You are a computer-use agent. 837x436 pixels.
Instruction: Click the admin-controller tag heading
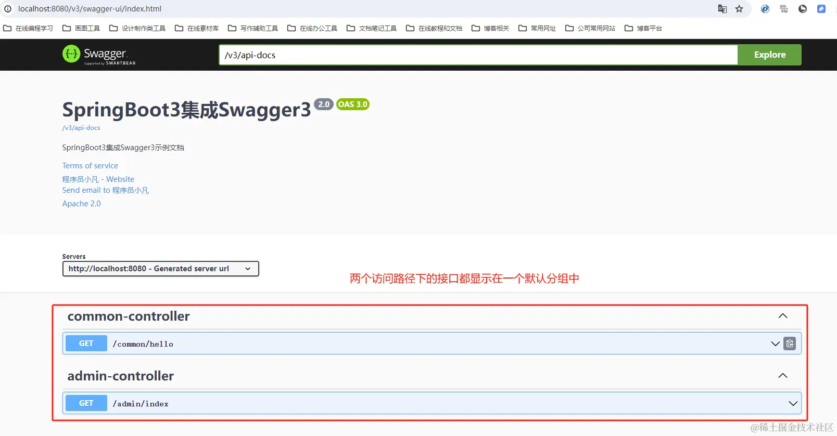point(121,376)
